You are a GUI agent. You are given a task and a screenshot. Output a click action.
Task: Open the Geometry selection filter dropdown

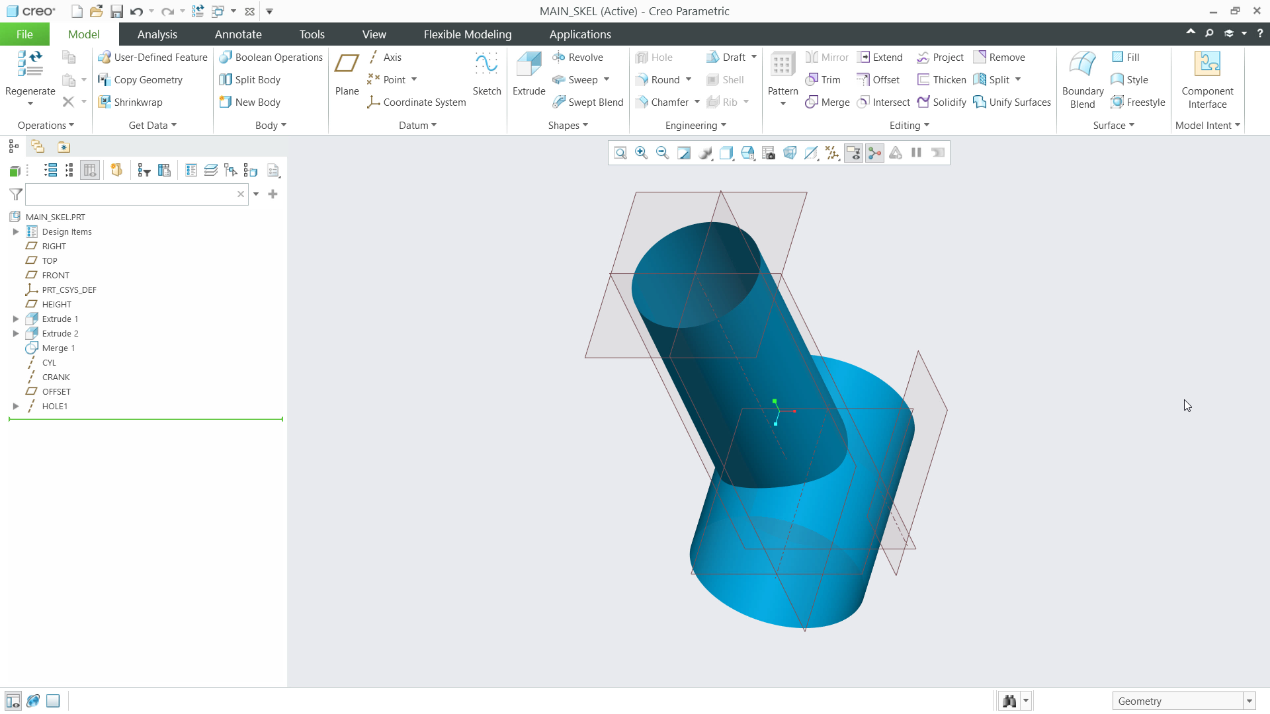(1249, 701)
